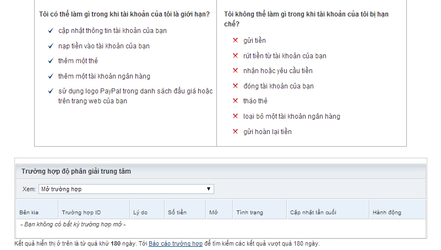Click the checkmark beside "sử dụng logo PayPal"
The height and width of the screenshot is (250, 441).
[51, 91]
